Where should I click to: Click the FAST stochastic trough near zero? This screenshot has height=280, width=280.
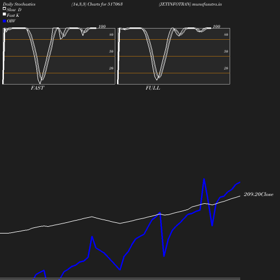coord(40,83)
